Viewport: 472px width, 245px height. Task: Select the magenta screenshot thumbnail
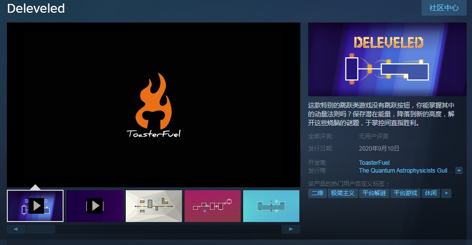pos(212,206)
